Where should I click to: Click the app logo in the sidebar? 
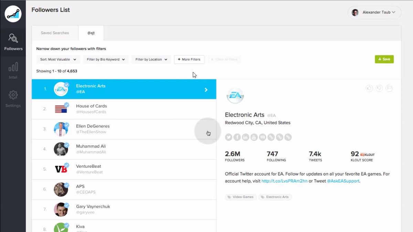[x=13, y=14]
